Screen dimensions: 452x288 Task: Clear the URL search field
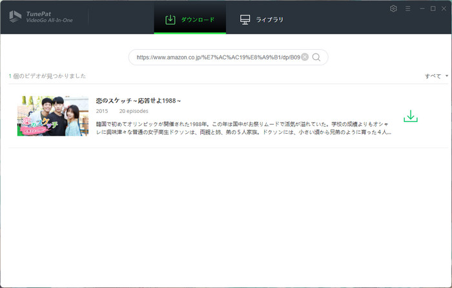(x=305, y=57)
